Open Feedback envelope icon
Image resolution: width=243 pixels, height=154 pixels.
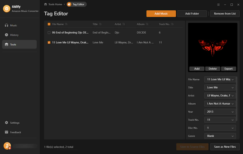pos(6,132)
